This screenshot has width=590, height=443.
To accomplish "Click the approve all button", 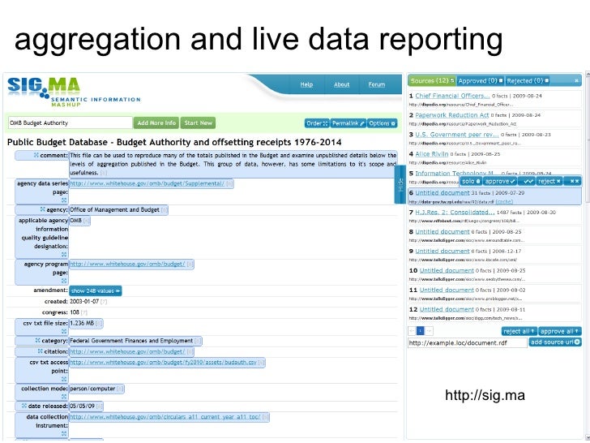I will tap(559, 331).
